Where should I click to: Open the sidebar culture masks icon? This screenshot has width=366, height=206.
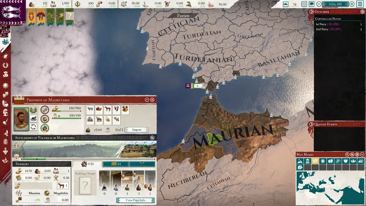(x=5, y=94)
